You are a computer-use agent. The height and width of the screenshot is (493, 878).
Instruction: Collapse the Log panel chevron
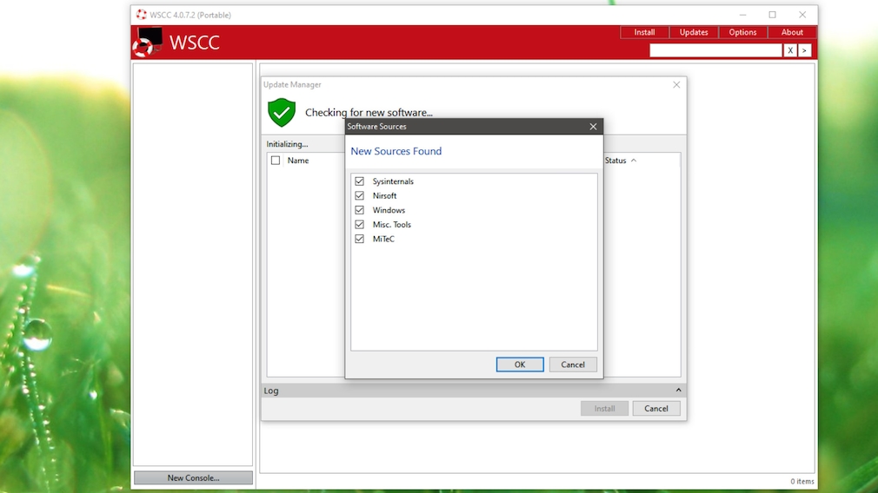pos(679,391)
